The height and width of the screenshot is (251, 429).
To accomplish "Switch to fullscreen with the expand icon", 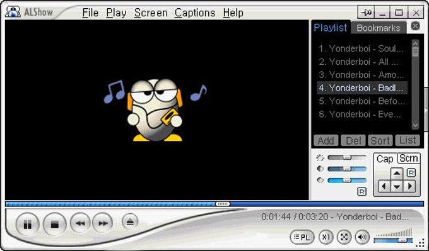I will pos(344,237).
